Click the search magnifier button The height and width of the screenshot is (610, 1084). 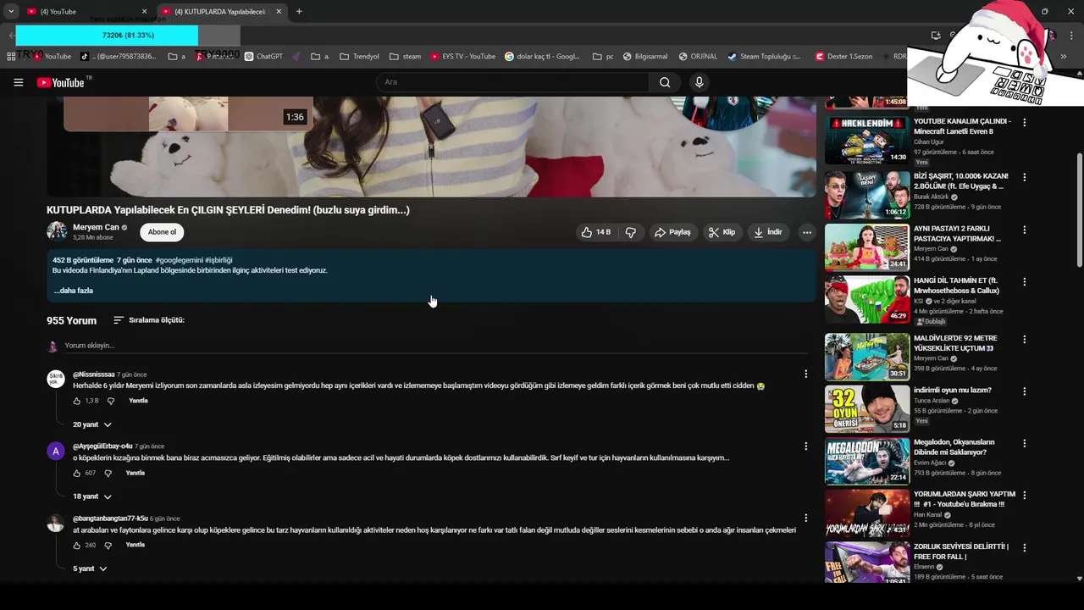click(665, 82)
